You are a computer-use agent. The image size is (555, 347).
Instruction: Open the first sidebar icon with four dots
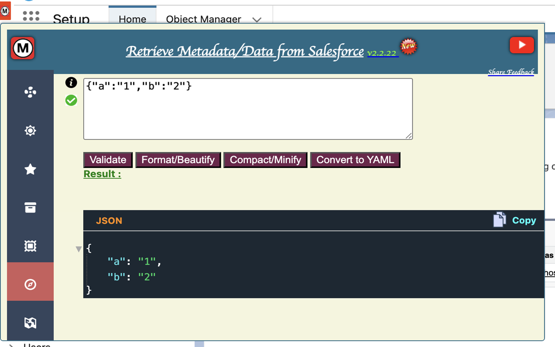(x=30, y=92)
